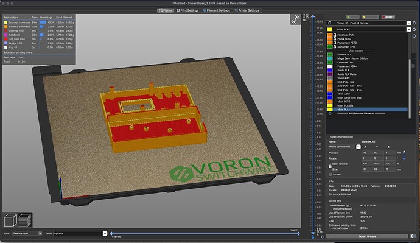Open the print profile dropdown arrow
This screenshot has width=420, height=243.
click(x=409, y=23)
